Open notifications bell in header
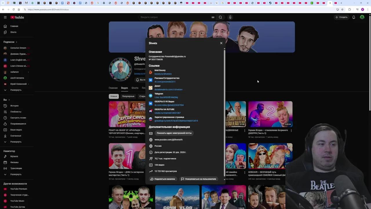 (354, 17)
